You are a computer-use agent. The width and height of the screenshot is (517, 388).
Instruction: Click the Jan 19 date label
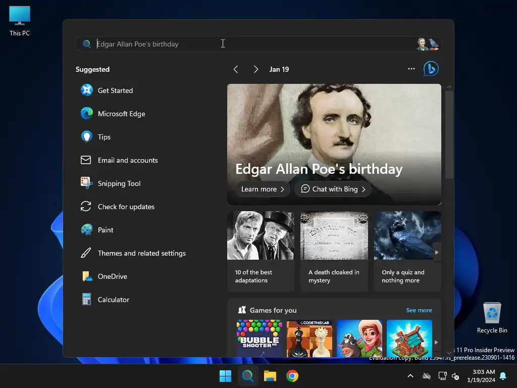279,69
